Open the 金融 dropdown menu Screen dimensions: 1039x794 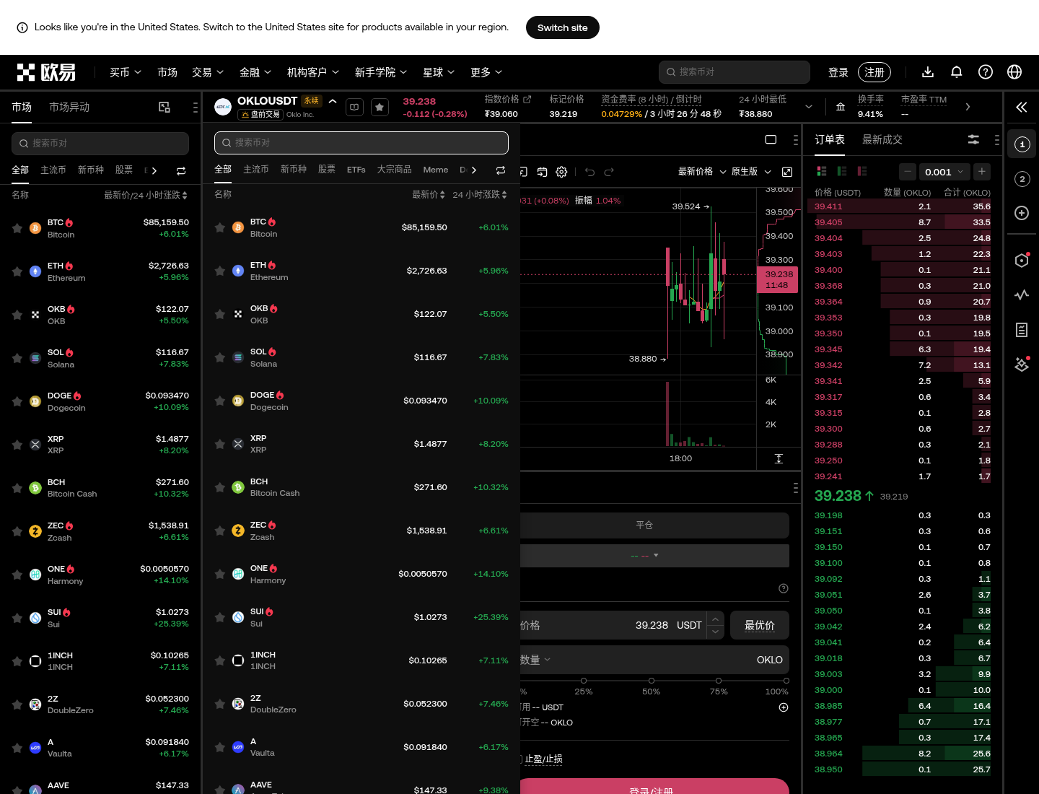[x=255, y=72]
